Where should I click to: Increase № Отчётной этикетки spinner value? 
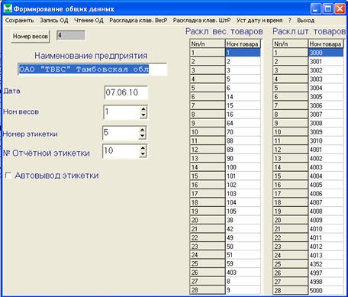(143, 148)
